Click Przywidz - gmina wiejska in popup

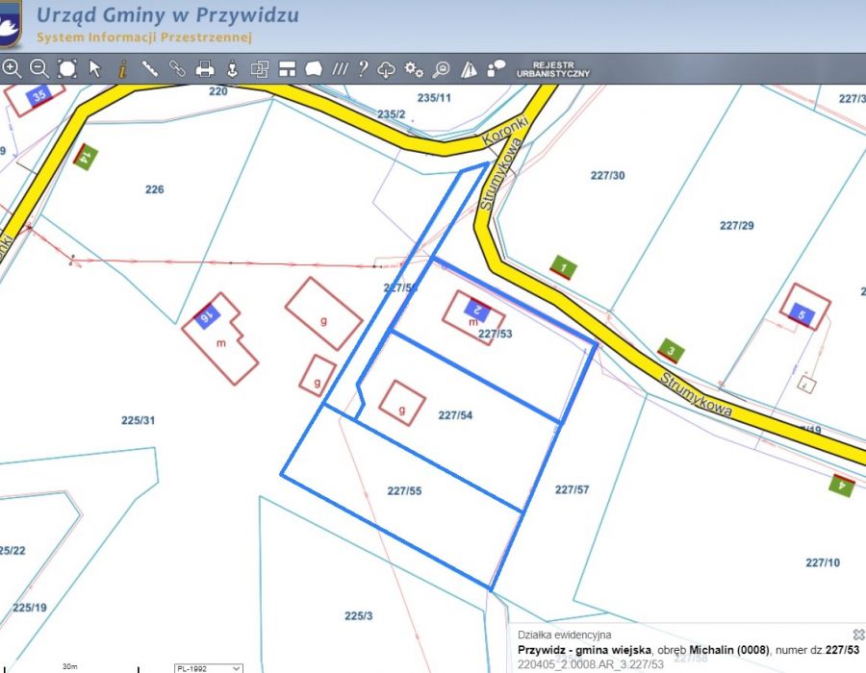point(584,650)
